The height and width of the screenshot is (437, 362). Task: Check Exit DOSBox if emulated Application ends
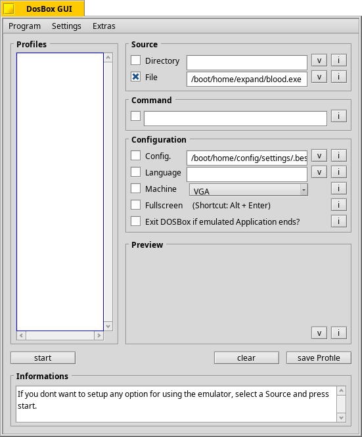[136, 221]
